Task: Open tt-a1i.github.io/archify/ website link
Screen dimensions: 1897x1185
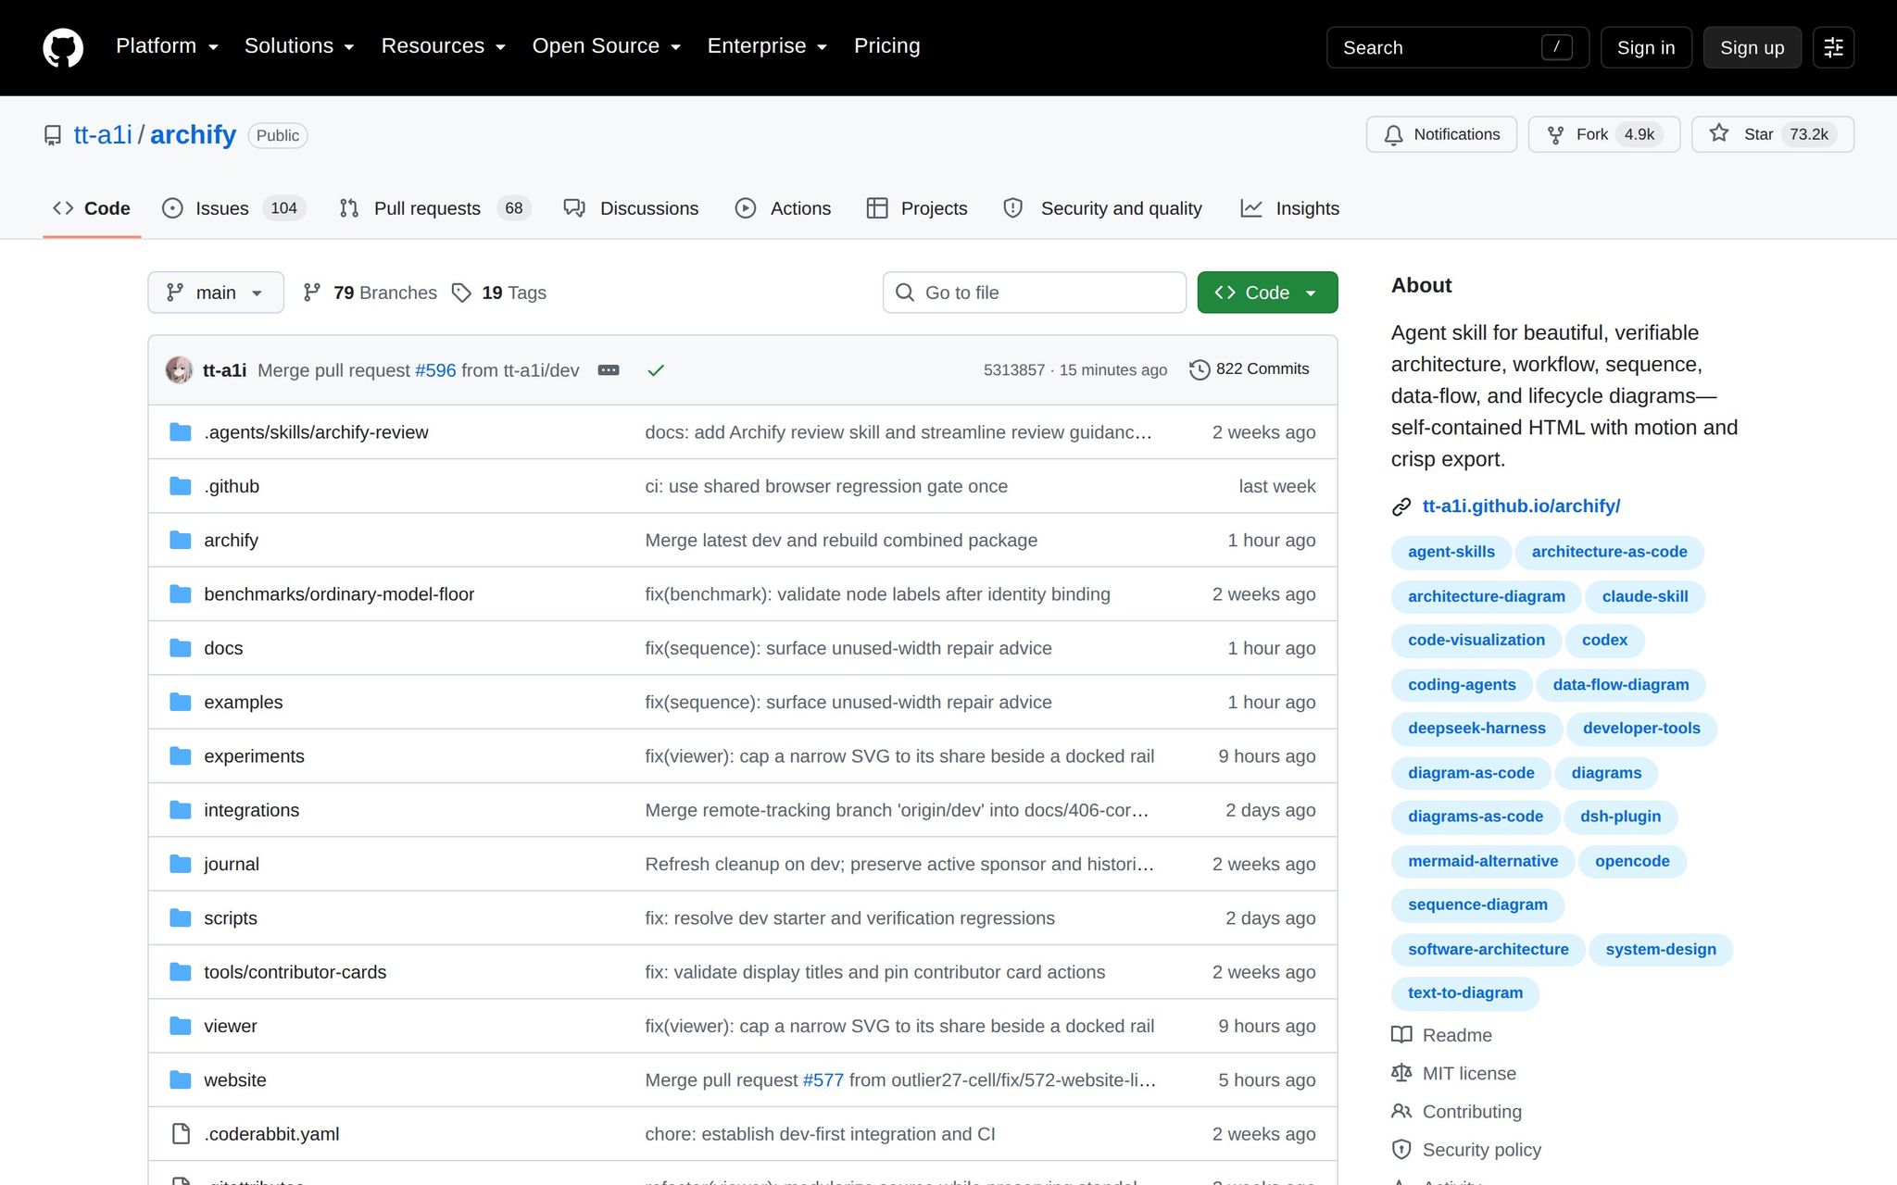Action: coord(1521,506)
